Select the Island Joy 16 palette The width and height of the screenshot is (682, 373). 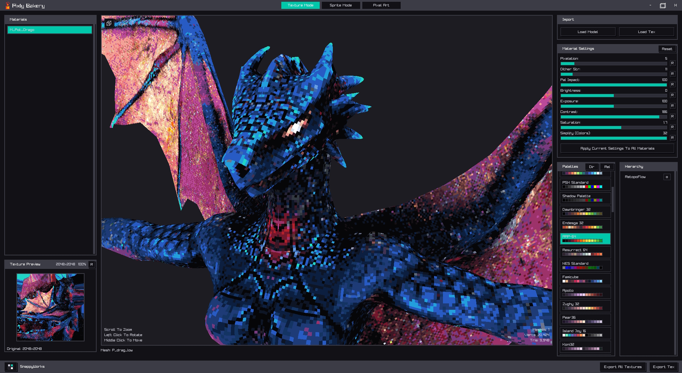pos(585,333)
